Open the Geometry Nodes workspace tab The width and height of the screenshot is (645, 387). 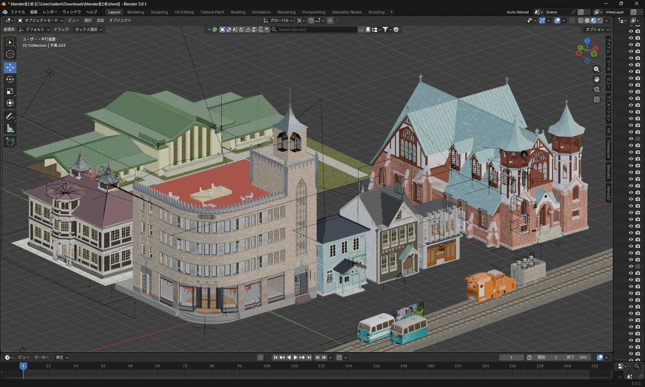(347, 12)
